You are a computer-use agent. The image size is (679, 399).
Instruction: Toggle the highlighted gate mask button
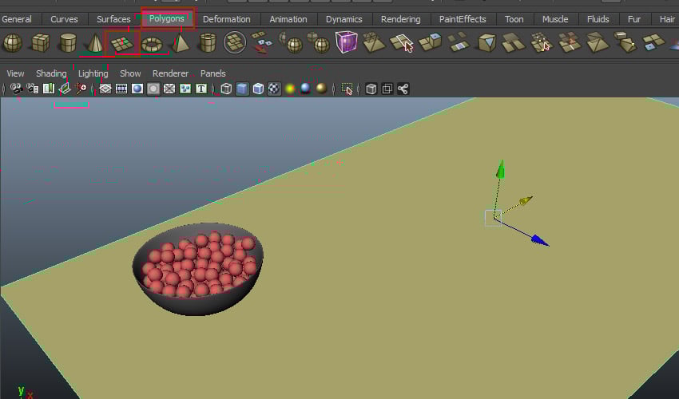(x=153, y=89)
